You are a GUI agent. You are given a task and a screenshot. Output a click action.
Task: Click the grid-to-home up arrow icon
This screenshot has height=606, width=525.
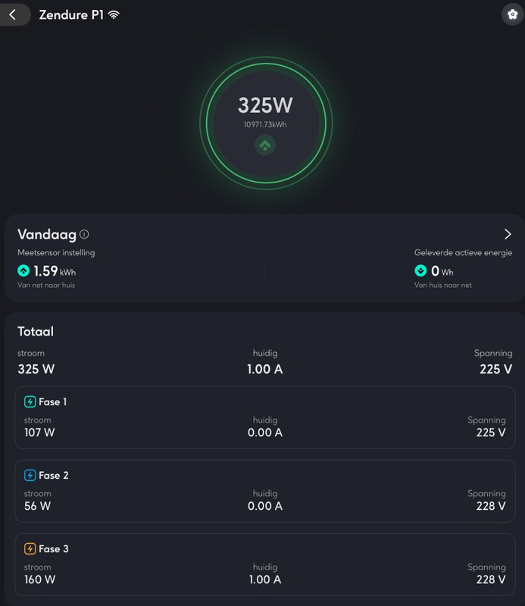pos(23,270)
